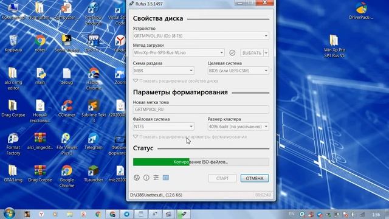The height and width of the screenshot is (219, 389).
Task: Select the TLauncher shortcut
Action: point(93,173)
